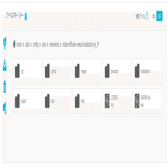Open the localizations folder
This screenshot has height=168, width=168.
tap(147, 71)
